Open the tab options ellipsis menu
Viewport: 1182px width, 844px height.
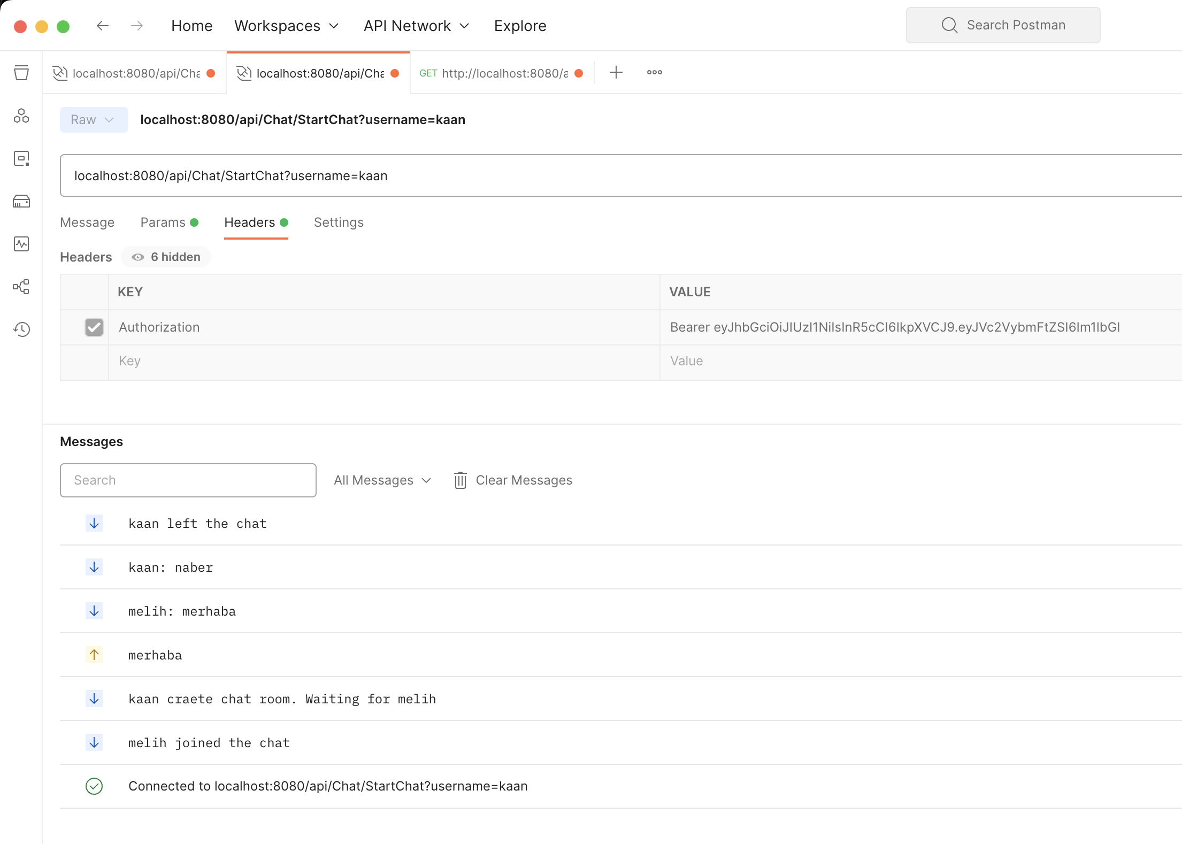pos(654,72)
